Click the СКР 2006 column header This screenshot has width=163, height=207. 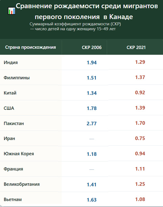(92, 48)
